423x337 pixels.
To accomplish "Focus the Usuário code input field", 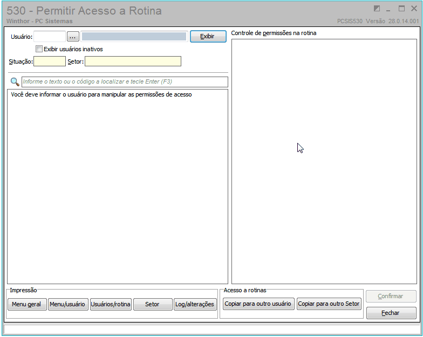I will click(x=50, y=37).
